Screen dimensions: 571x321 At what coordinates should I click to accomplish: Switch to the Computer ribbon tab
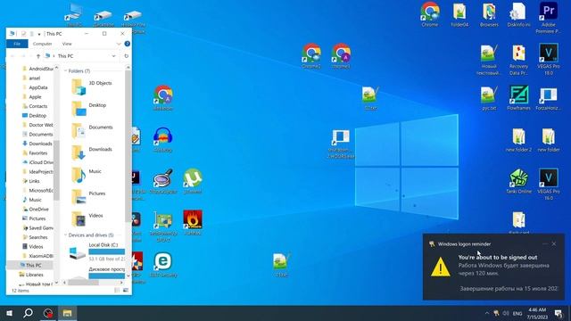[42, 44]
